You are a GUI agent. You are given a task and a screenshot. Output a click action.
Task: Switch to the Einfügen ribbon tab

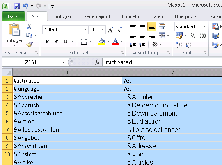63,16
